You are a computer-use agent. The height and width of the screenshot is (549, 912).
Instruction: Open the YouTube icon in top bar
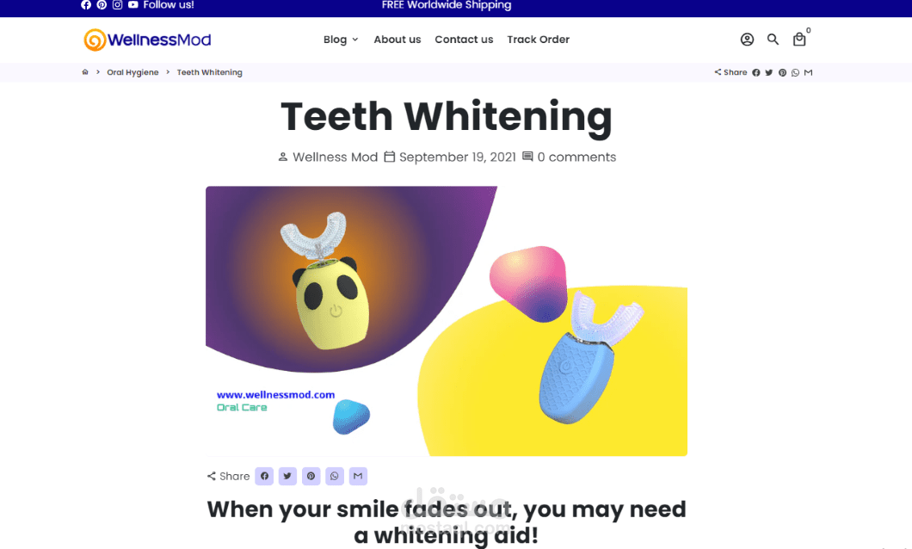click(x=133, y=4)
